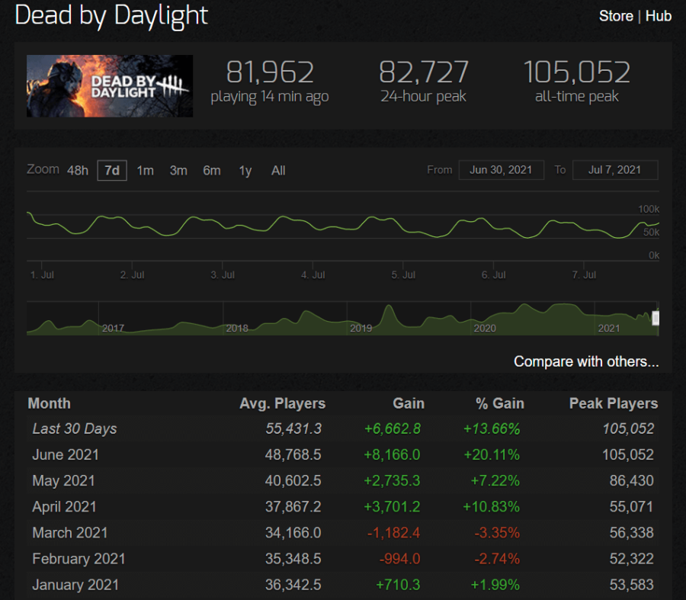This screenshot has height=600, width=686.
Task: Click June 2021 gain +8,166.0
Action: [392, 454]
